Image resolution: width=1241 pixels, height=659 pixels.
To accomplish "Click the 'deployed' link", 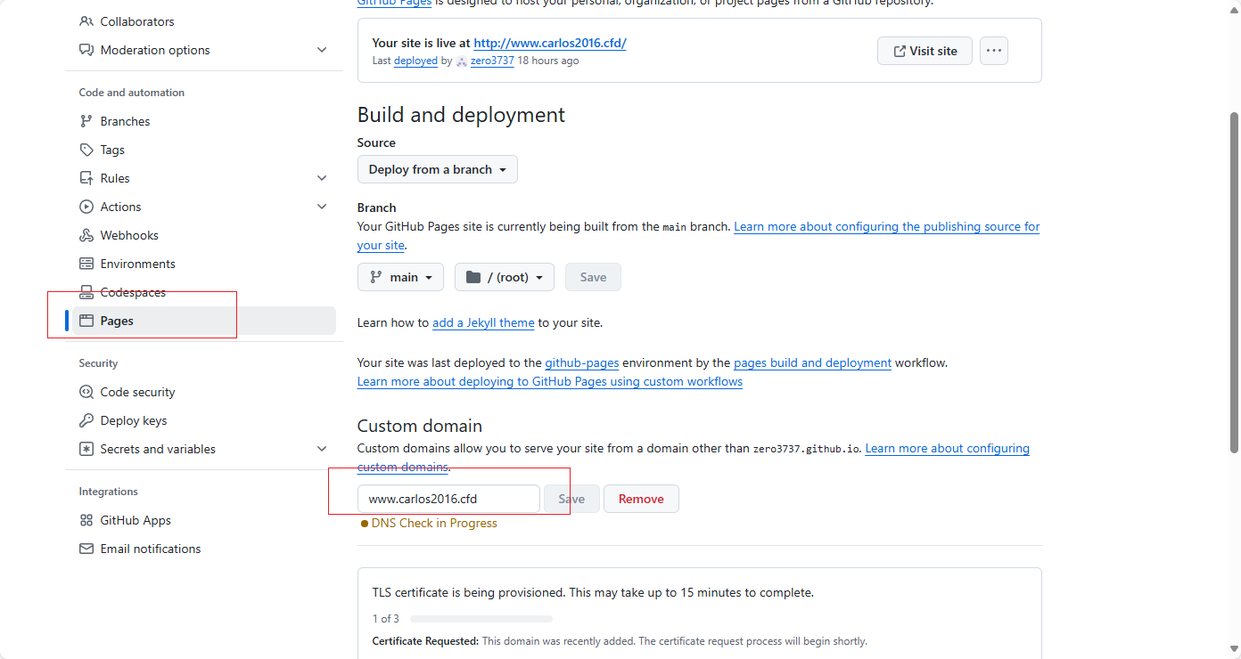I will tap(415, 61).
